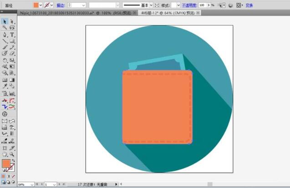Select the Column Graph tool
This screenshot has height=188, width=290.
[12, 93]
